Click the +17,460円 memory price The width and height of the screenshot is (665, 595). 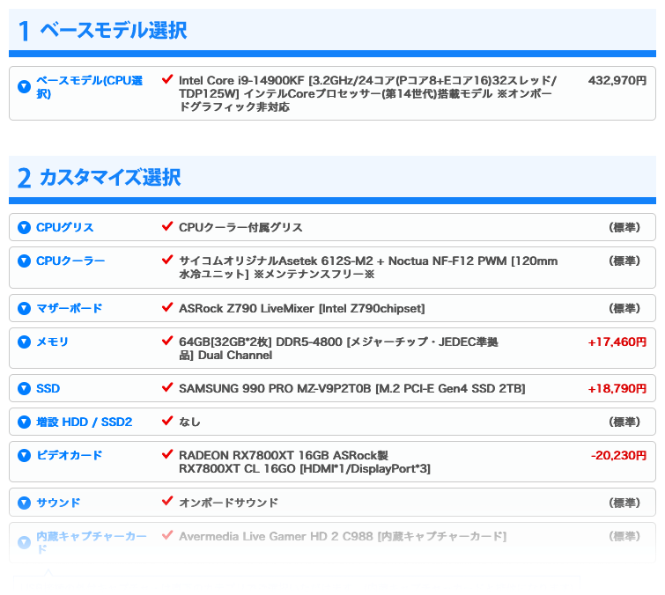tap(617, 342)
